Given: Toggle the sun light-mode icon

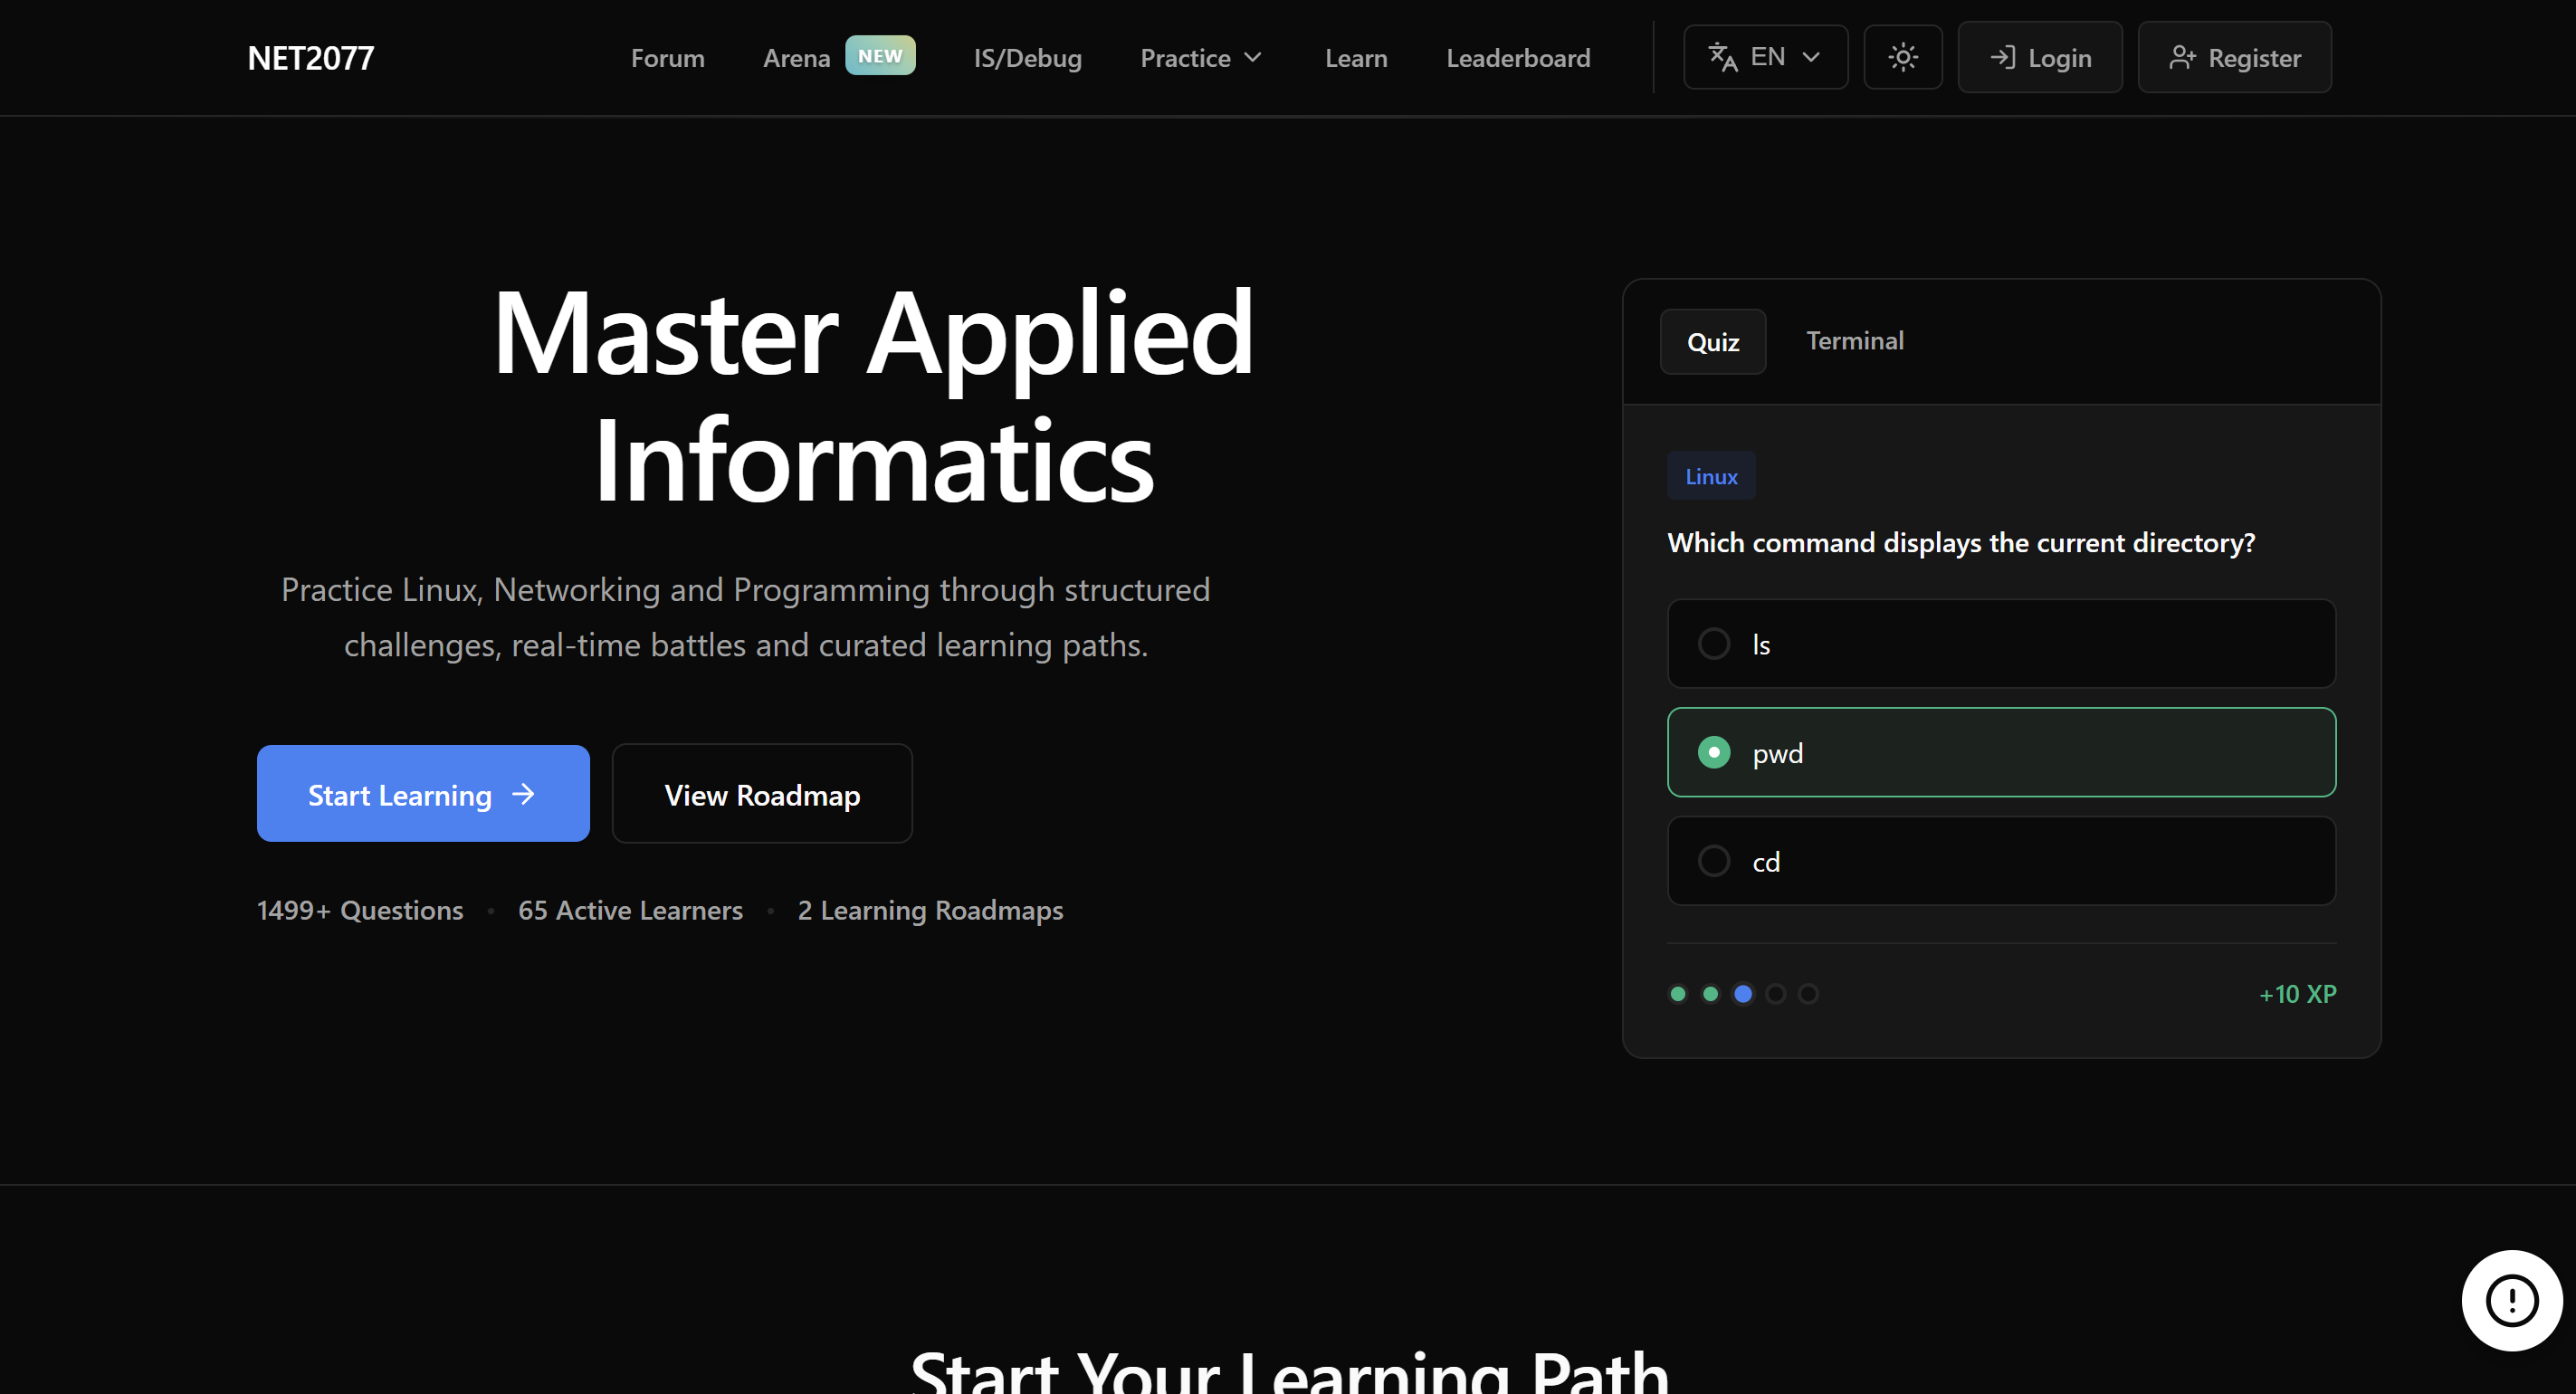Looking at the screenshot, I should click(1902, 57).
